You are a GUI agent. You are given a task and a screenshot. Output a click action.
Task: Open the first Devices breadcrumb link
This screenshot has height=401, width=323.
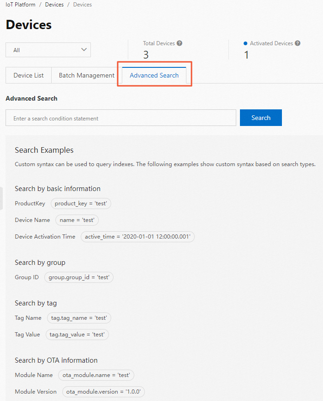[x=54, y=5]
